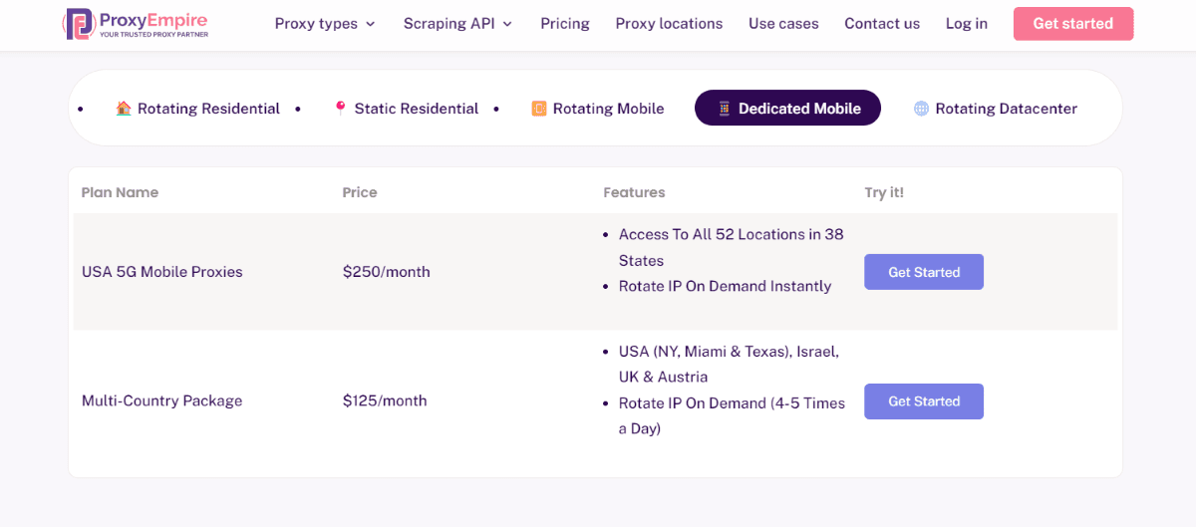This screenshot has width=1196, height=527.
Task: Click the Log in link
Action: pos(967,23)
